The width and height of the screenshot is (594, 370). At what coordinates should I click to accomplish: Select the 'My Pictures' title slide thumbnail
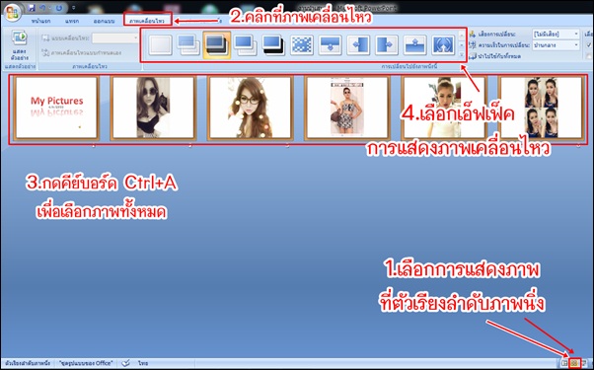(56, 108)
